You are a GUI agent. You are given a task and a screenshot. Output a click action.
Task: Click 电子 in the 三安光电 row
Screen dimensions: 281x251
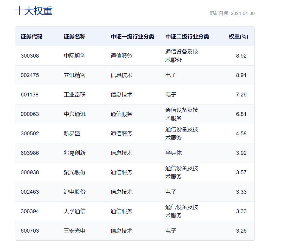point(171,231)
